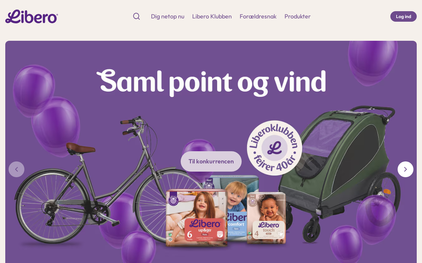Click the Liberoklubben fejrer 40 år badge
The height and width of the screenshot is (263, 422).
tap(275, 148)
